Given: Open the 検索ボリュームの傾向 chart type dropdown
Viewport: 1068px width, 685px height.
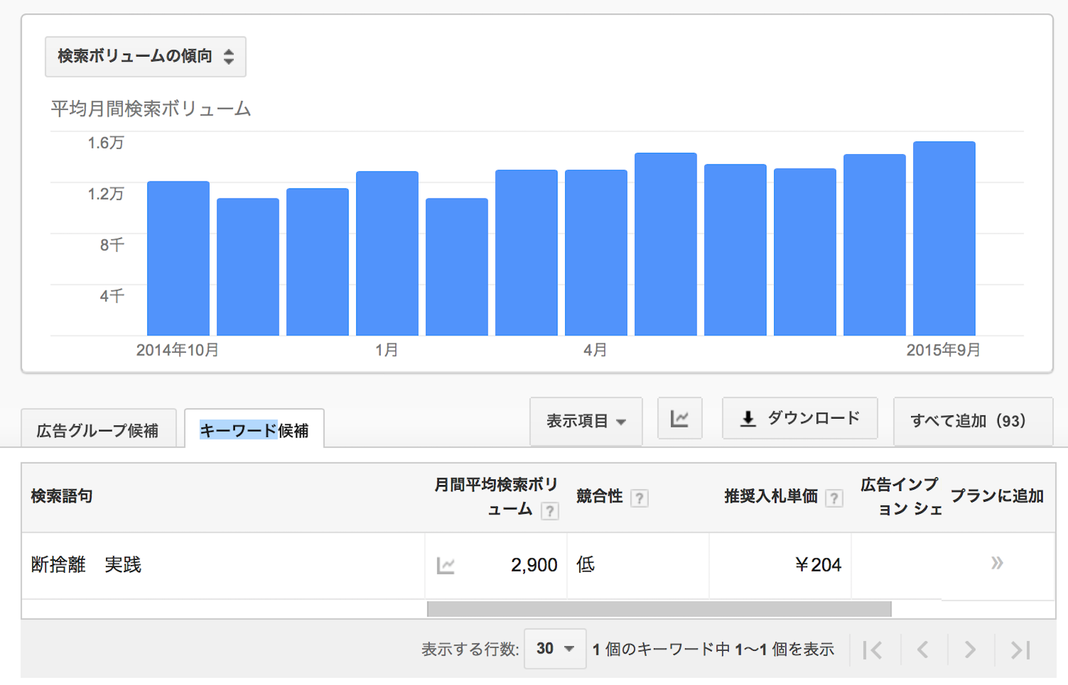Looking at the screenshot, I should tap(145, 56).
